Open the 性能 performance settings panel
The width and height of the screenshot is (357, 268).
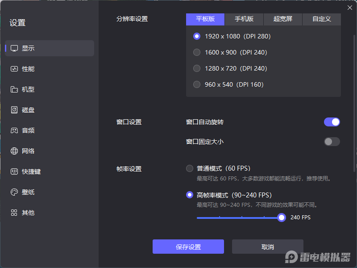click(x=28, y=69)
